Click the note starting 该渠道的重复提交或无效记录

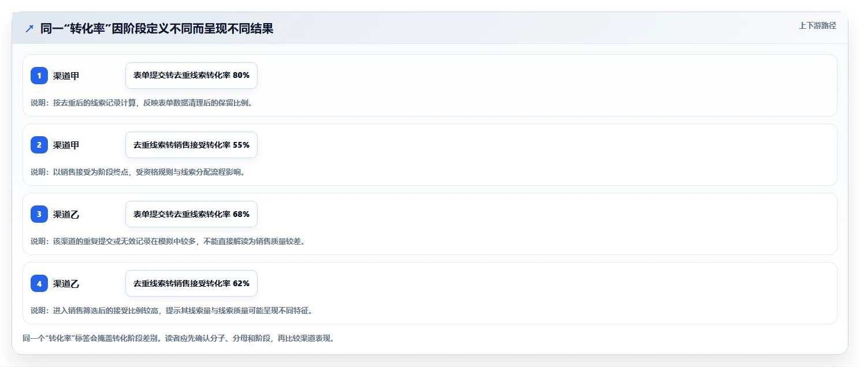pos(167,241)
